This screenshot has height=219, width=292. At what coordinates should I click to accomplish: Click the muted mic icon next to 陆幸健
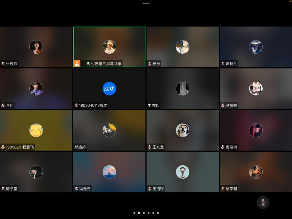click(x=223, y=189)
